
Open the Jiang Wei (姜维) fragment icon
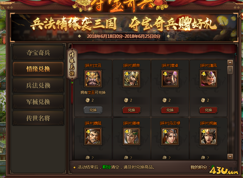(x=131, y=136)
